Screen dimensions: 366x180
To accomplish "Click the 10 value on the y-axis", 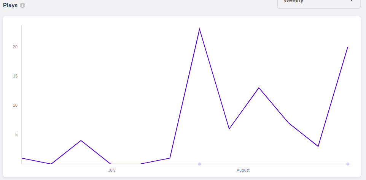I will click(x=15, y=105).
